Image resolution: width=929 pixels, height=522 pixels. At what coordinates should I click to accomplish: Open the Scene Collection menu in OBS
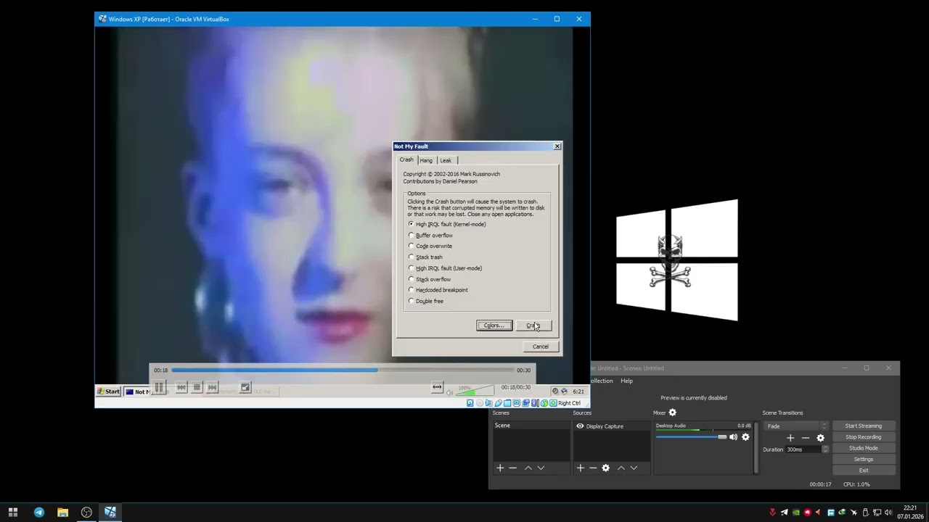click(602, 381)
